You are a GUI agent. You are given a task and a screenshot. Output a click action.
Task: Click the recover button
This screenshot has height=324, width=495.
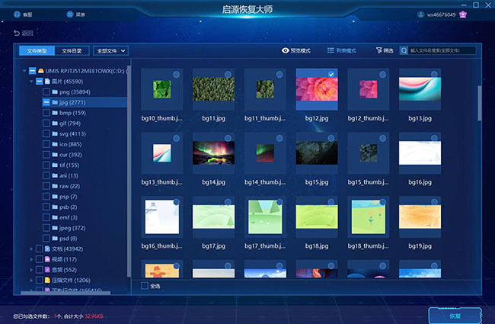455,316
